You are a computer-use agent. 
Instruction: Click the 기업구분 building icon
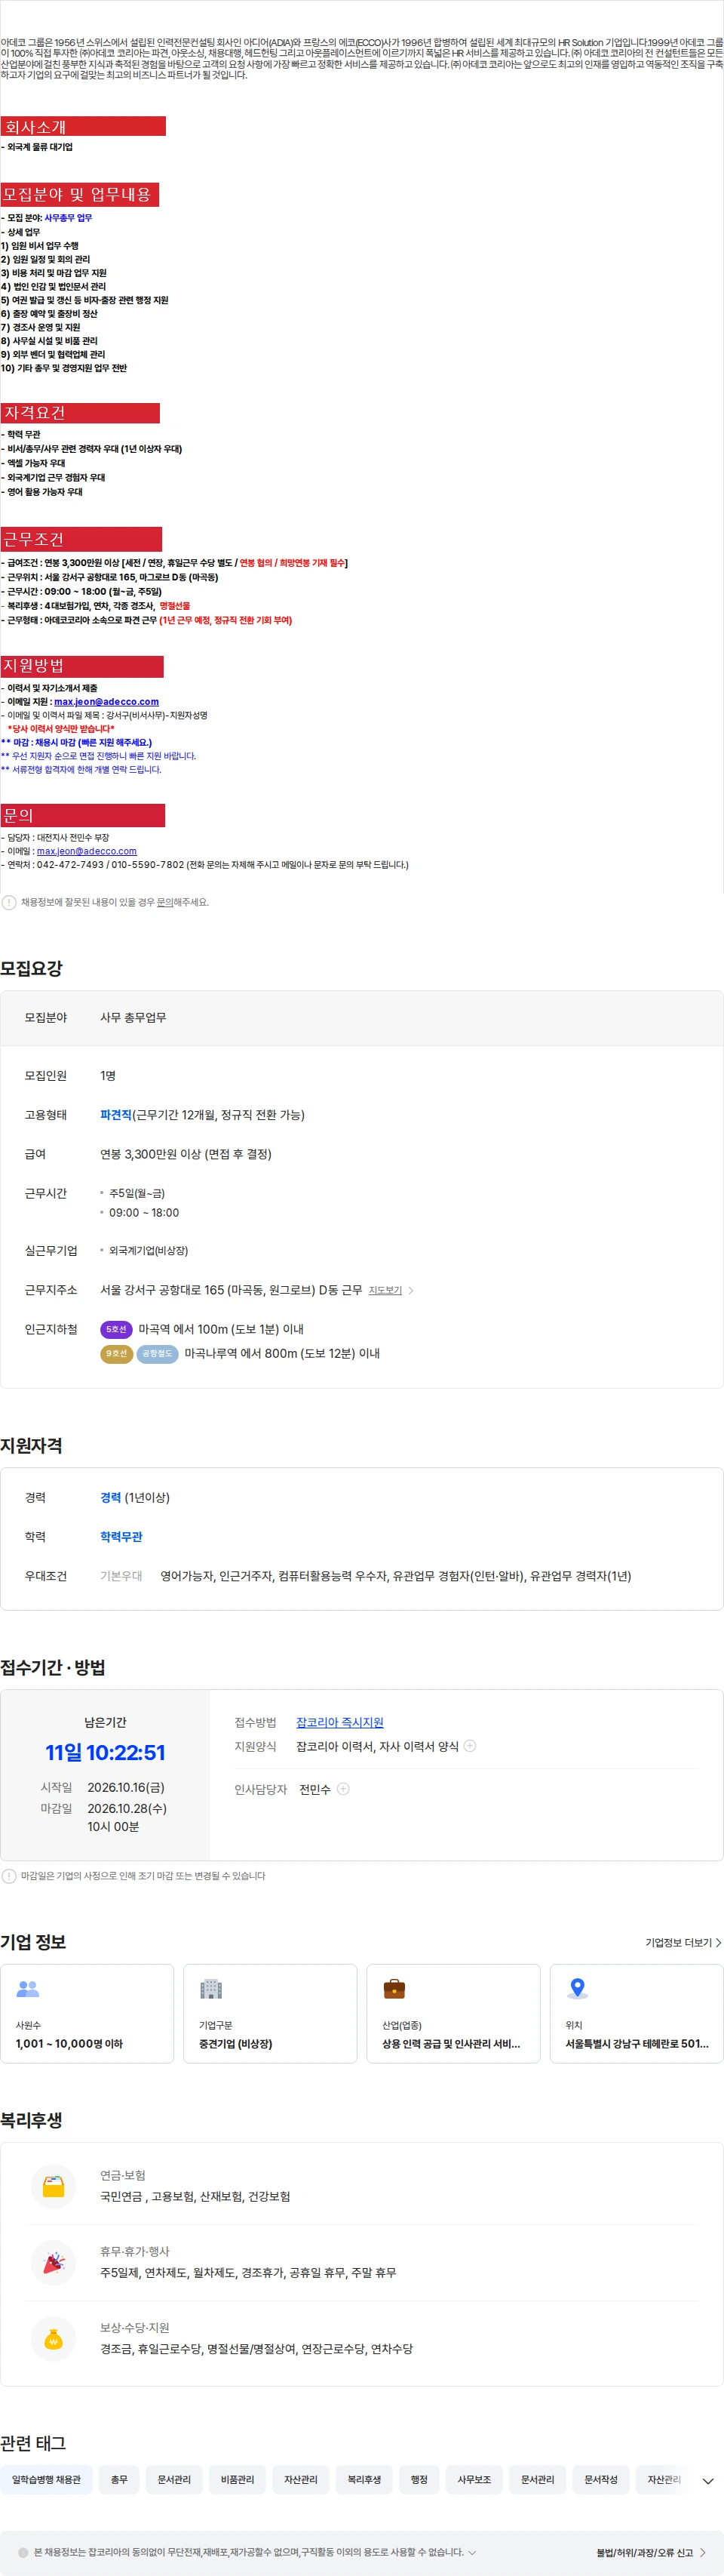(210, 1989)
